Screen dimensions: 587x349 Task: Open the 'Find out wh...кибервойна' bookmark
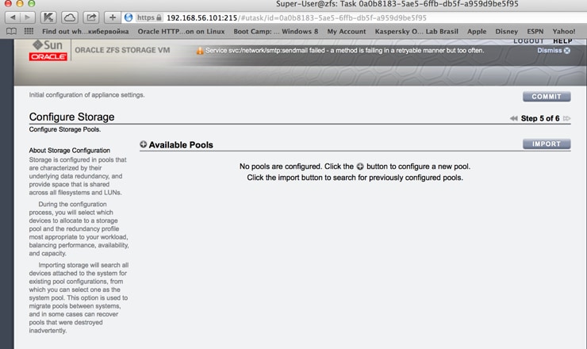tap(86, 32)
